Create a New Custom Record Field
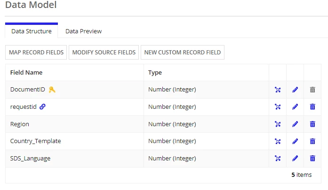The image size is (328, 190). [x=183, y=53]
